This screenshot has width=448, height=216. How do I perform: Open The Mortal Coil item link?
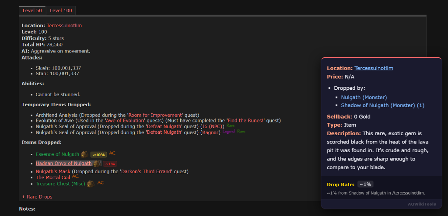click(52, 178)
